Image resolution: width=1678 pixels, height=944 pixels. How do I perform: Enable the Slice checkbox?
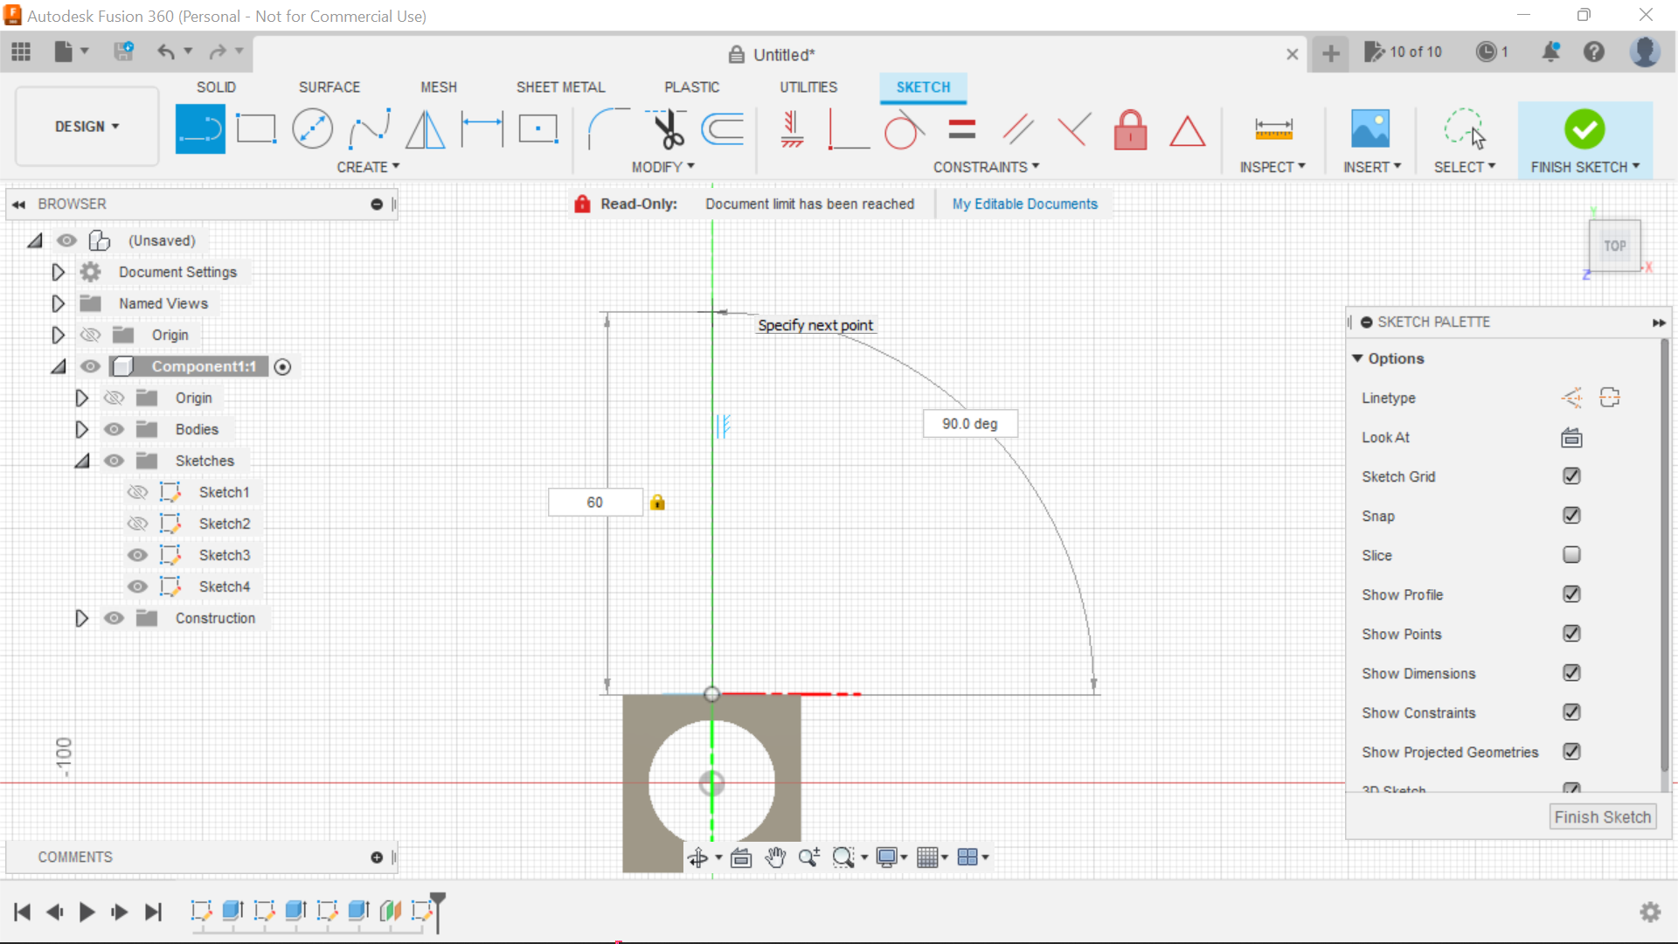pyautogui.click(x=1571, y=555)
